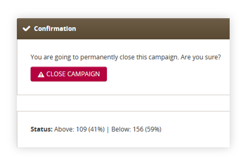Click the "Are you sure?" question text
The height and width of the screenshot is (167, 249).
coord(201,57)
